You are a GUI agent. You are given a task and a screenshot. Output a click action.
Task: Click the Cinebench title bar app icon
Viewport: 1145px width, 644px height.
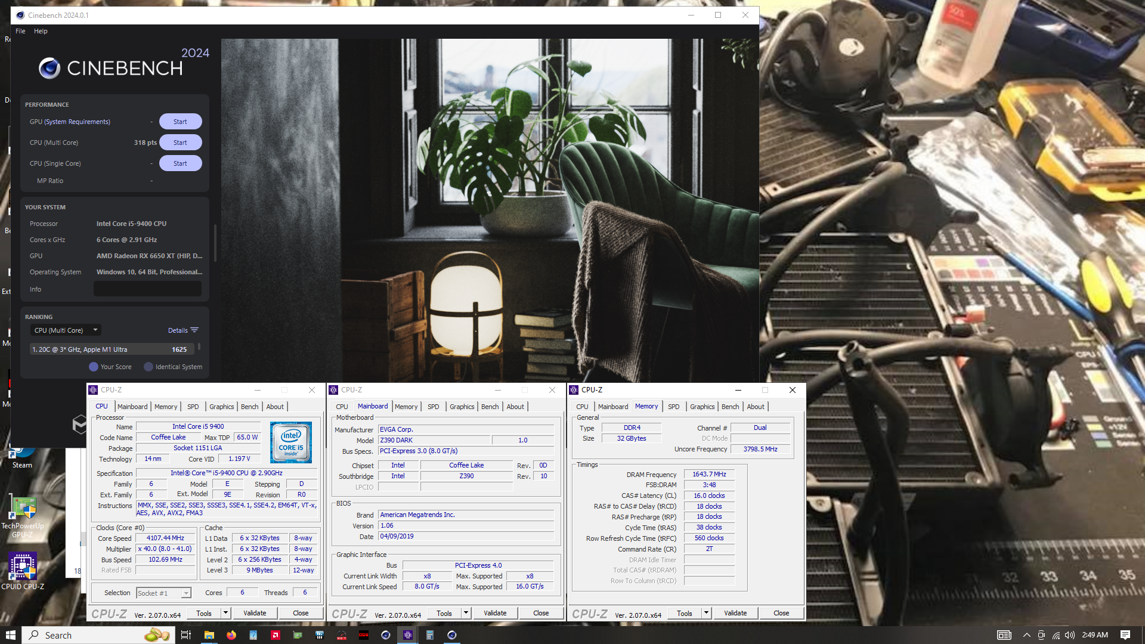pos(20,15)
